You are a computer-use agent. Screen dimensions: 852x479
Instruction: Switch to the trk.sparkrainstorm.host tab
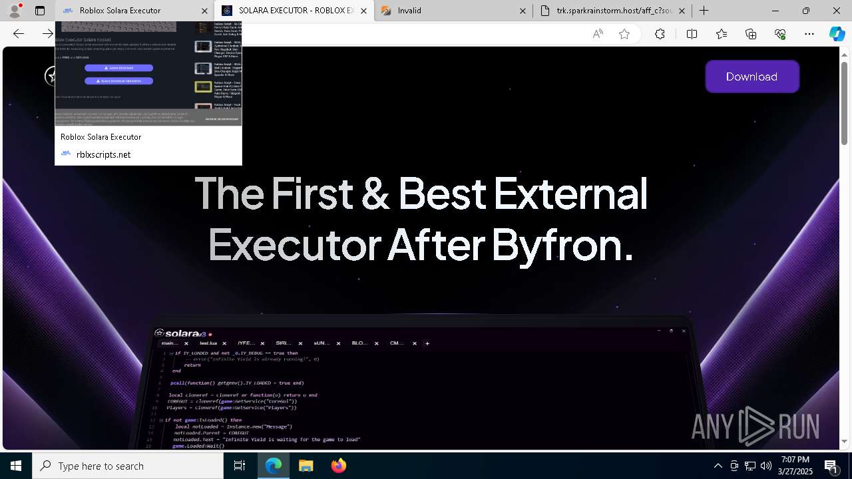pyautogui.click(x=612, y=11)
